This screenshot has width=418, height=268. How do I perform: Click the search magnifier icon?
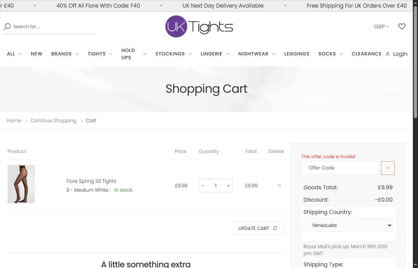click(7, 27)
